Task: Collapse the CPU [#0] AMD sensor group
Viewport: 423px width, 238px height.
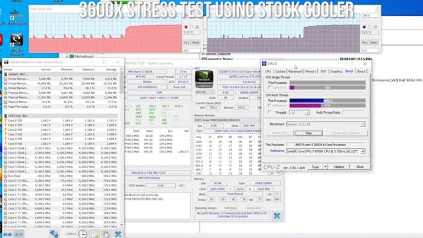Action: 5,116
